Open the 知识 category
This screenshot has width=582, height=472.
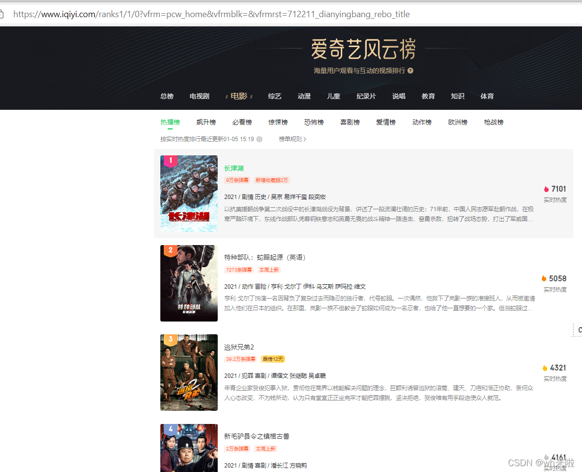coord(457,96)
